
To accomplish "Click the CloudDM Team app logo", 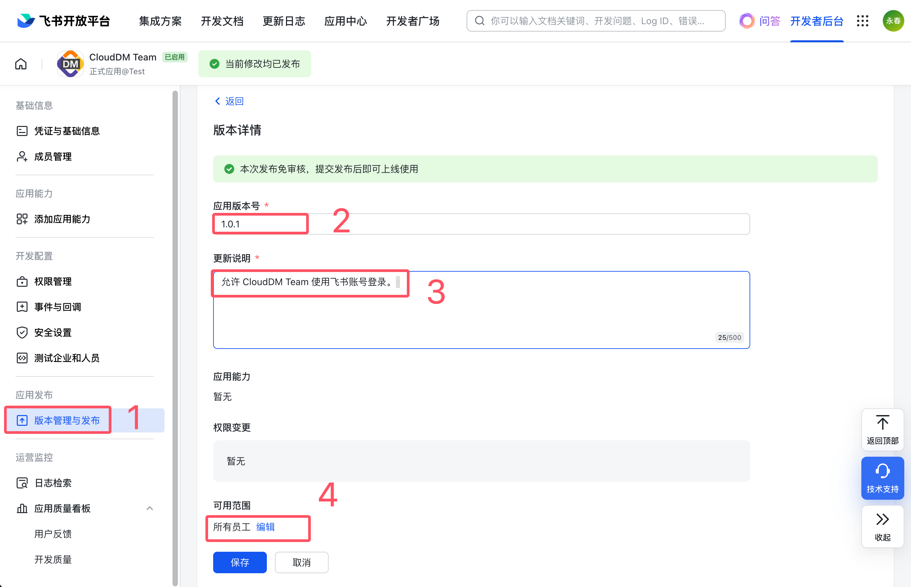I will pyautogui.click(x=70, y=64).
